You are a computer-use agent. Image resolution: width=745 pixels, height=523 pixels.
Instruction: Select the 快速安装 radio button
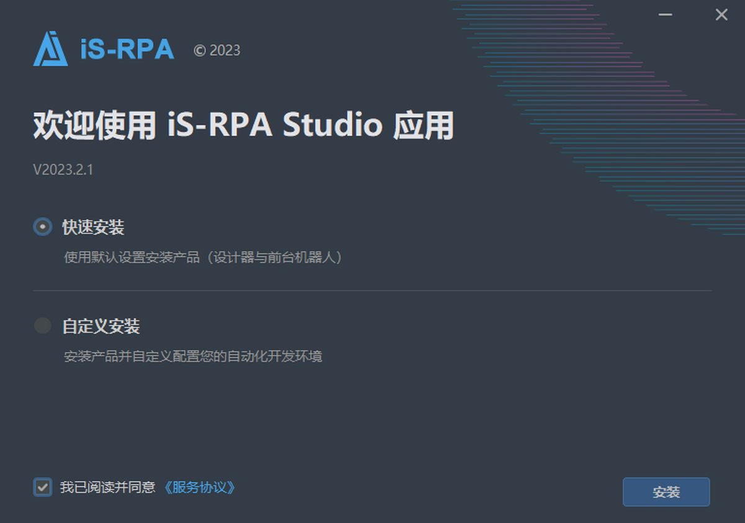[x=42, y=227]
